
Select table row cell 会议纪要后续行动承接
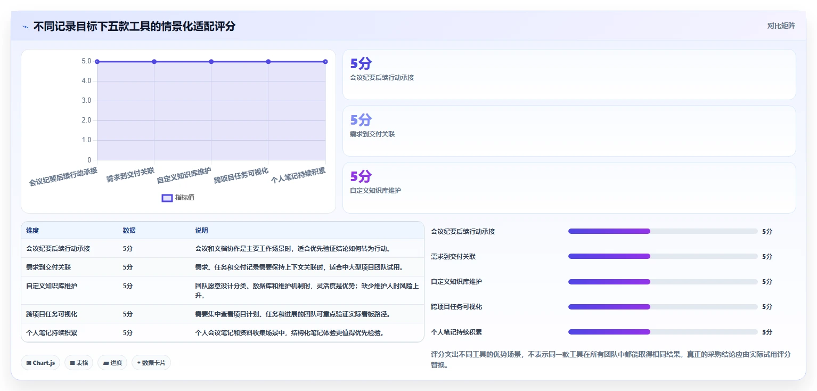click(x=58, y=248)
